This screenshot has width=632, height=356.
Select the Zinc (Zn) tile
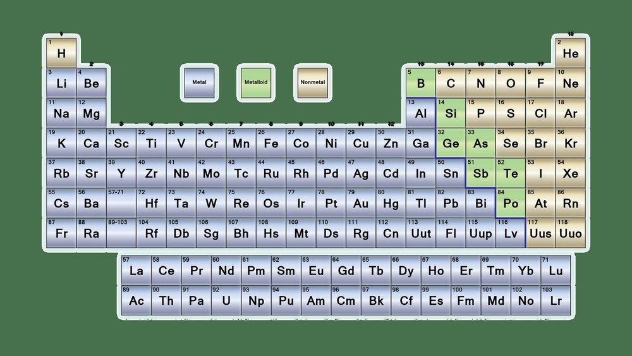point(391,143)
